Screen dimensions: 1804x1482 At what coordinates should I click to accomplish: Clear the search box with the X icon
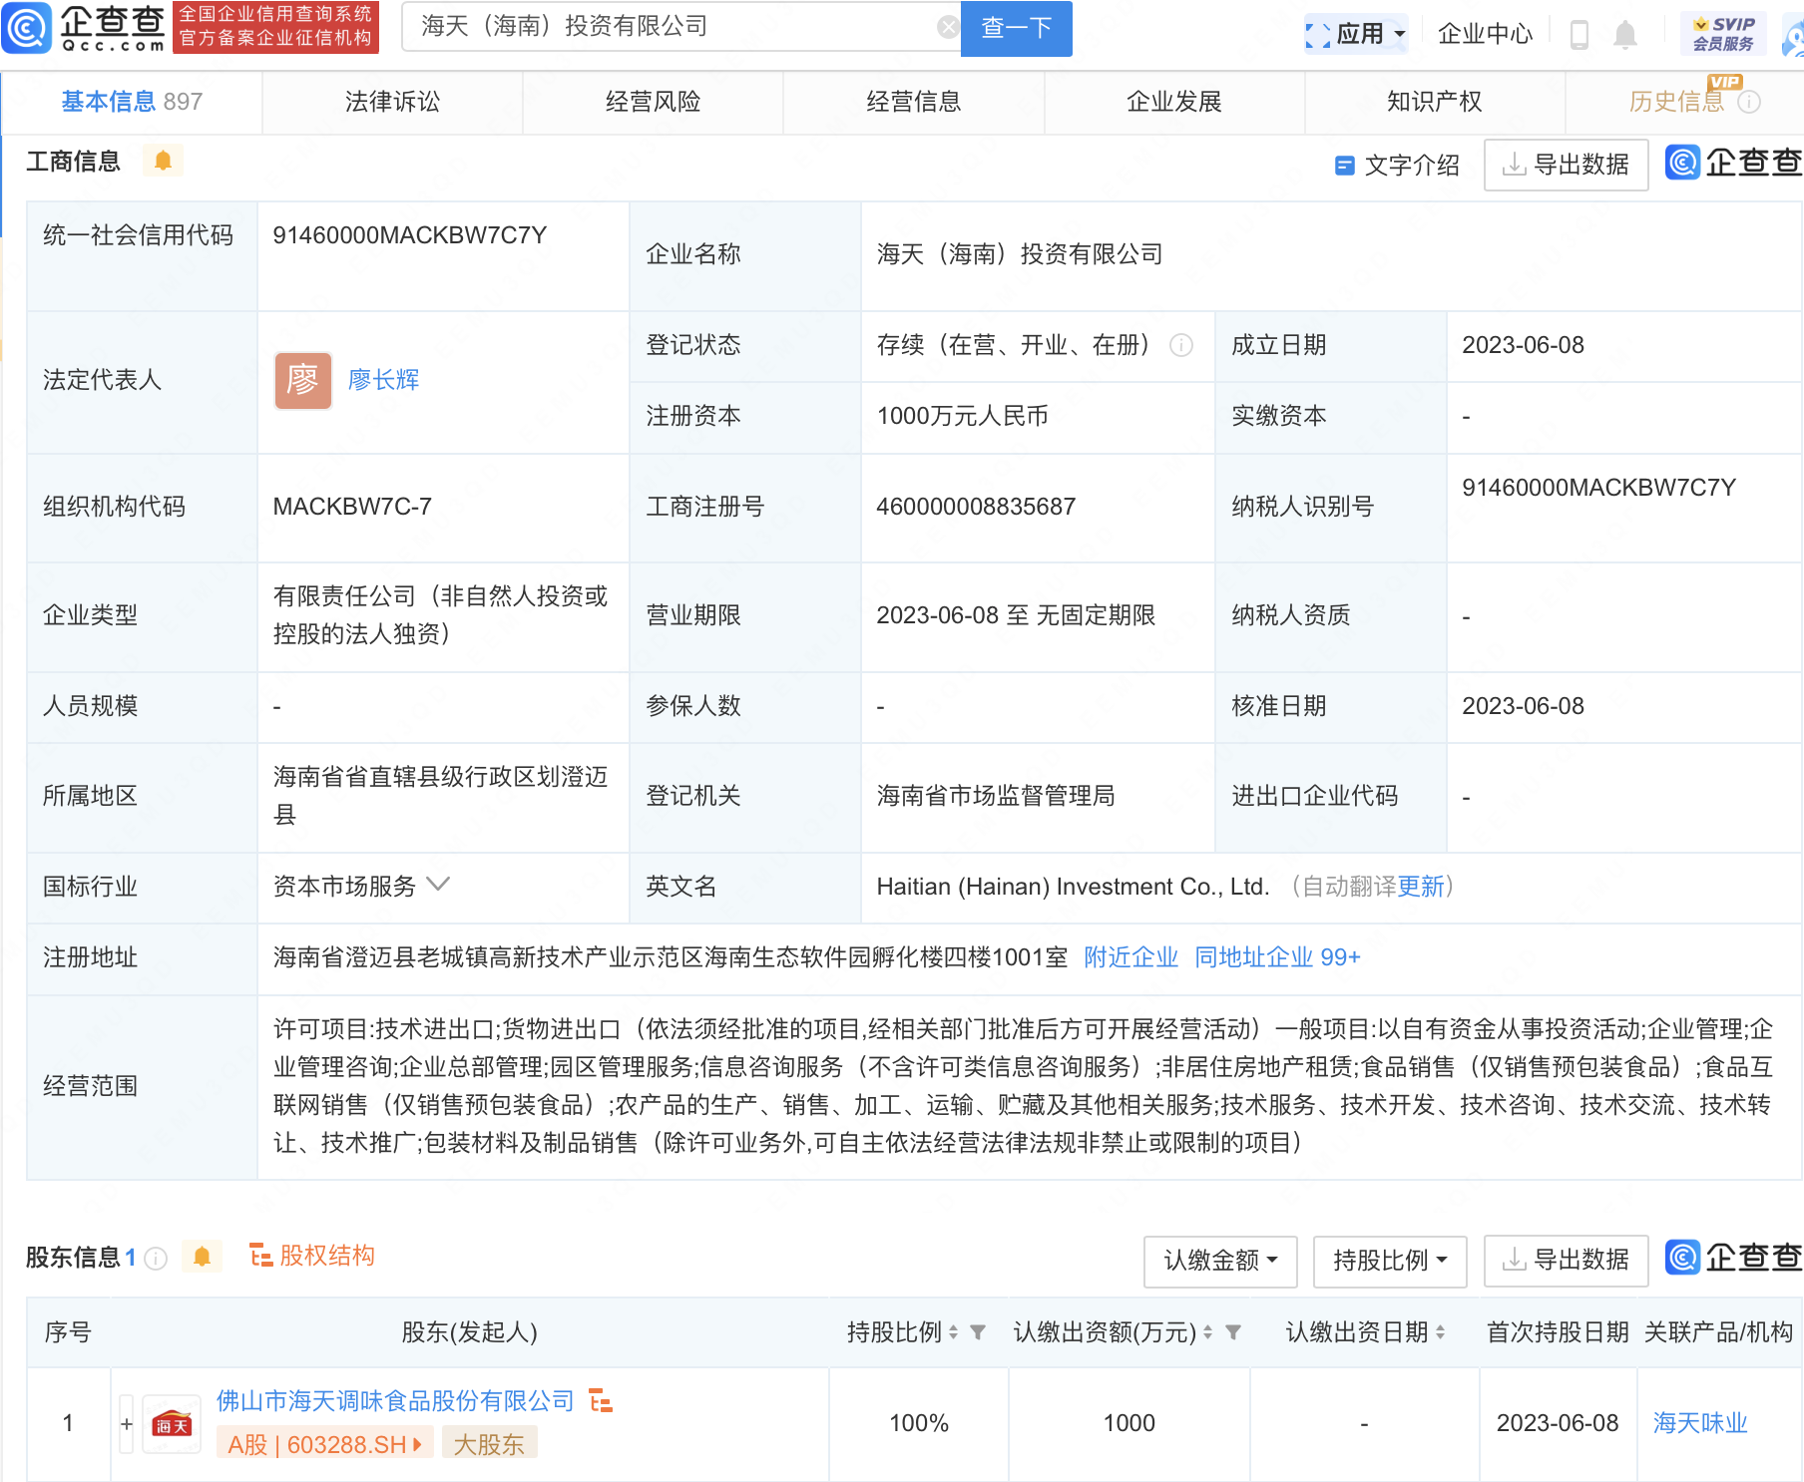pyautogui.click(x=948, y=27)
